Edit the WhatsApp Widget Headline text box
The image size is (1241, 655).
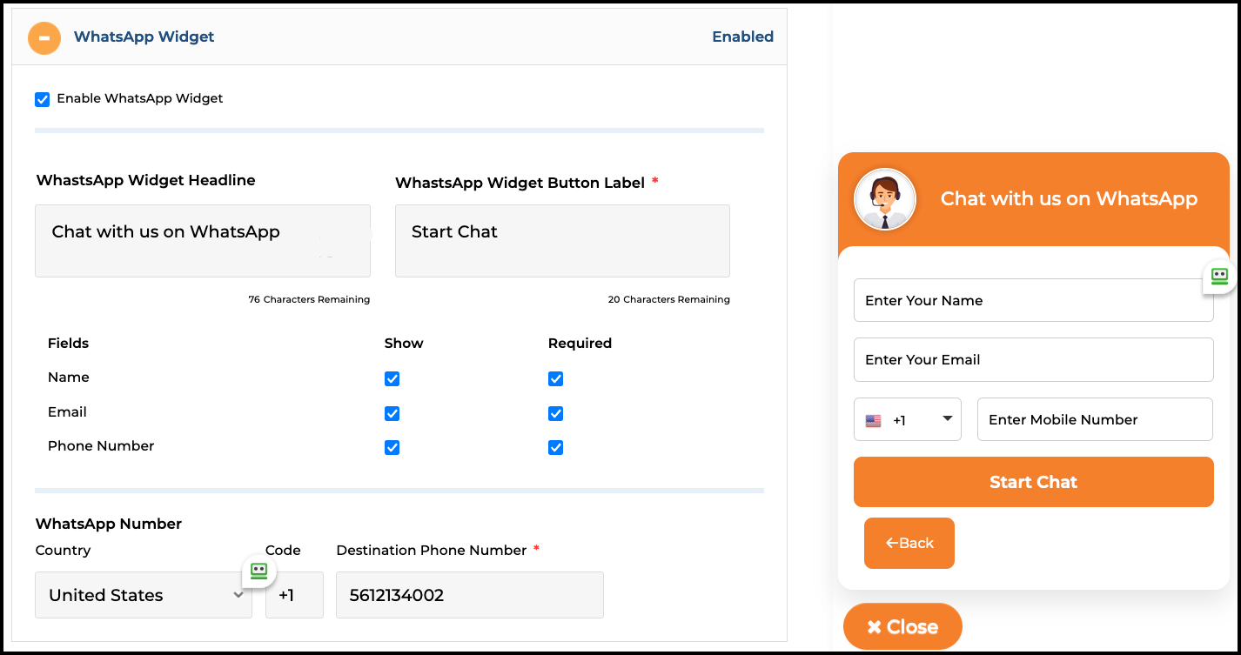coord(202,241)
